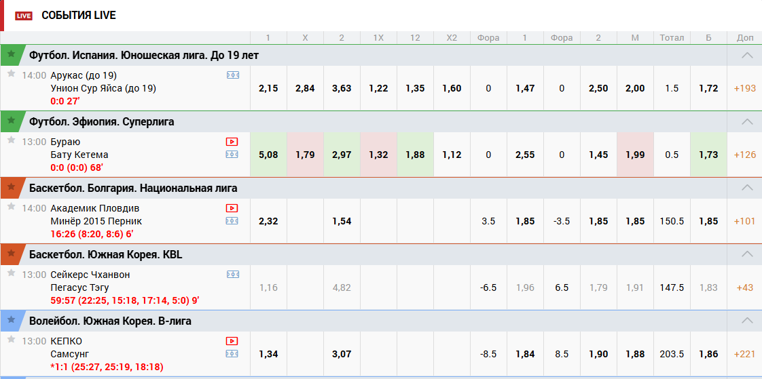Screen dimensions: 762x379
Task: Click blue star icon of Южная Корея В-лига
Action: coord(11,321)
